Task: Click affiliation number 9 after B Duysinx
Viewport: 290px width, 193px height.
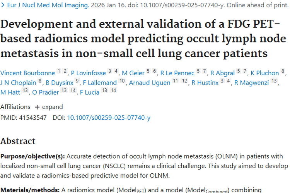Action: click(x=77, y=82)
